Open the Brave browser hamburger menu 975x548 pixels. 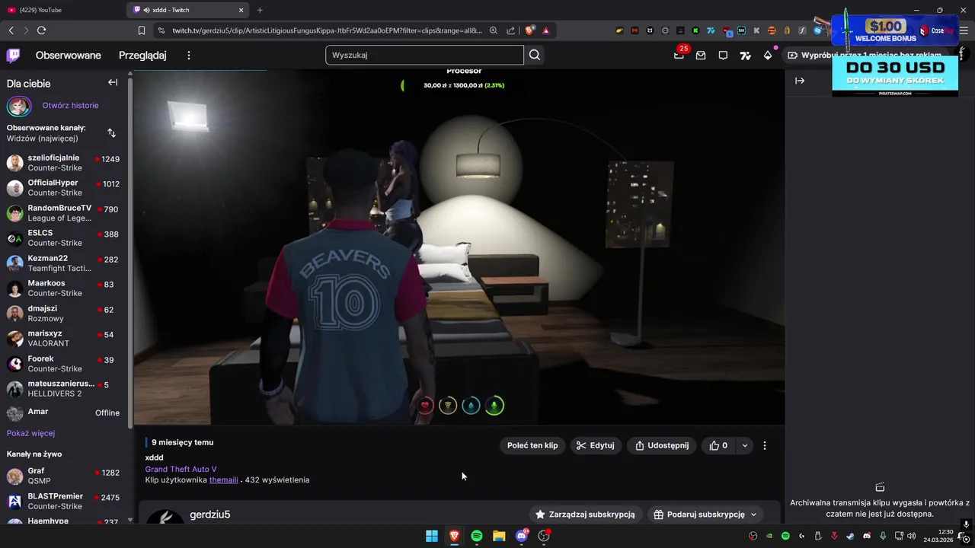tap(964, 30)
